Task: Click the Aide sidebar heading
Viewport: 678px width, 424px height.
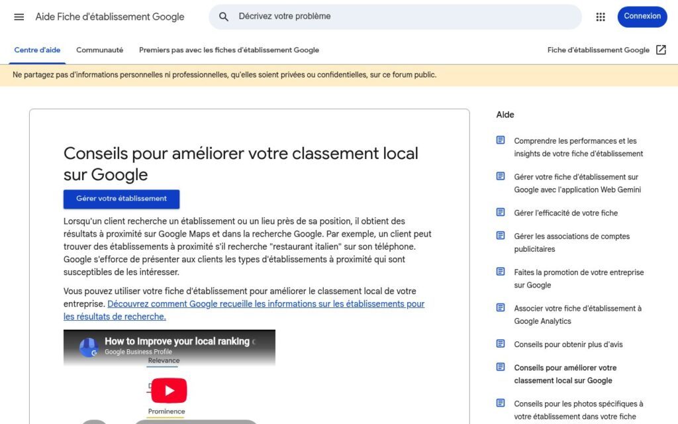Action: tap(505, 115)
